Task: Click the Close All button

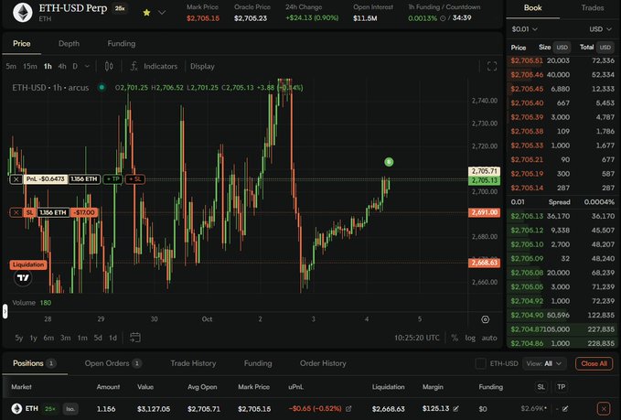Action: point(594,363)
